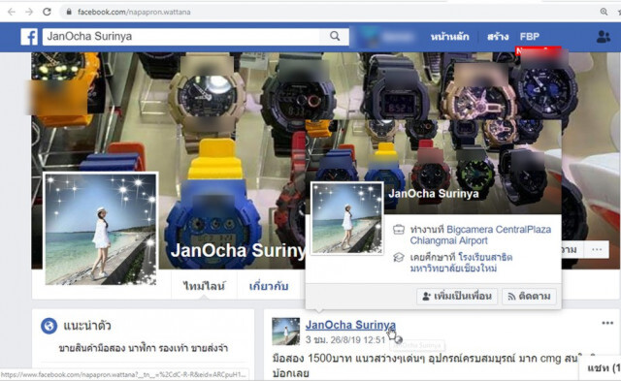Click the lock icon in the address bar
The width and height of the screenshot is (621, 381).
coord(69,12)
